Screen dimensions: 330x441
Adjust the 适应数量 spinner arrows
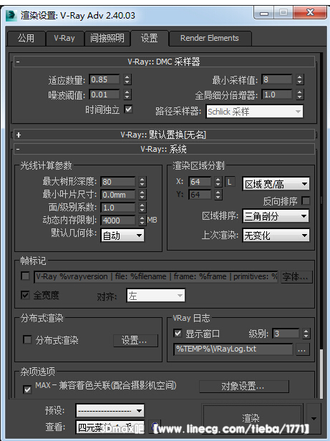click(127, 79)
